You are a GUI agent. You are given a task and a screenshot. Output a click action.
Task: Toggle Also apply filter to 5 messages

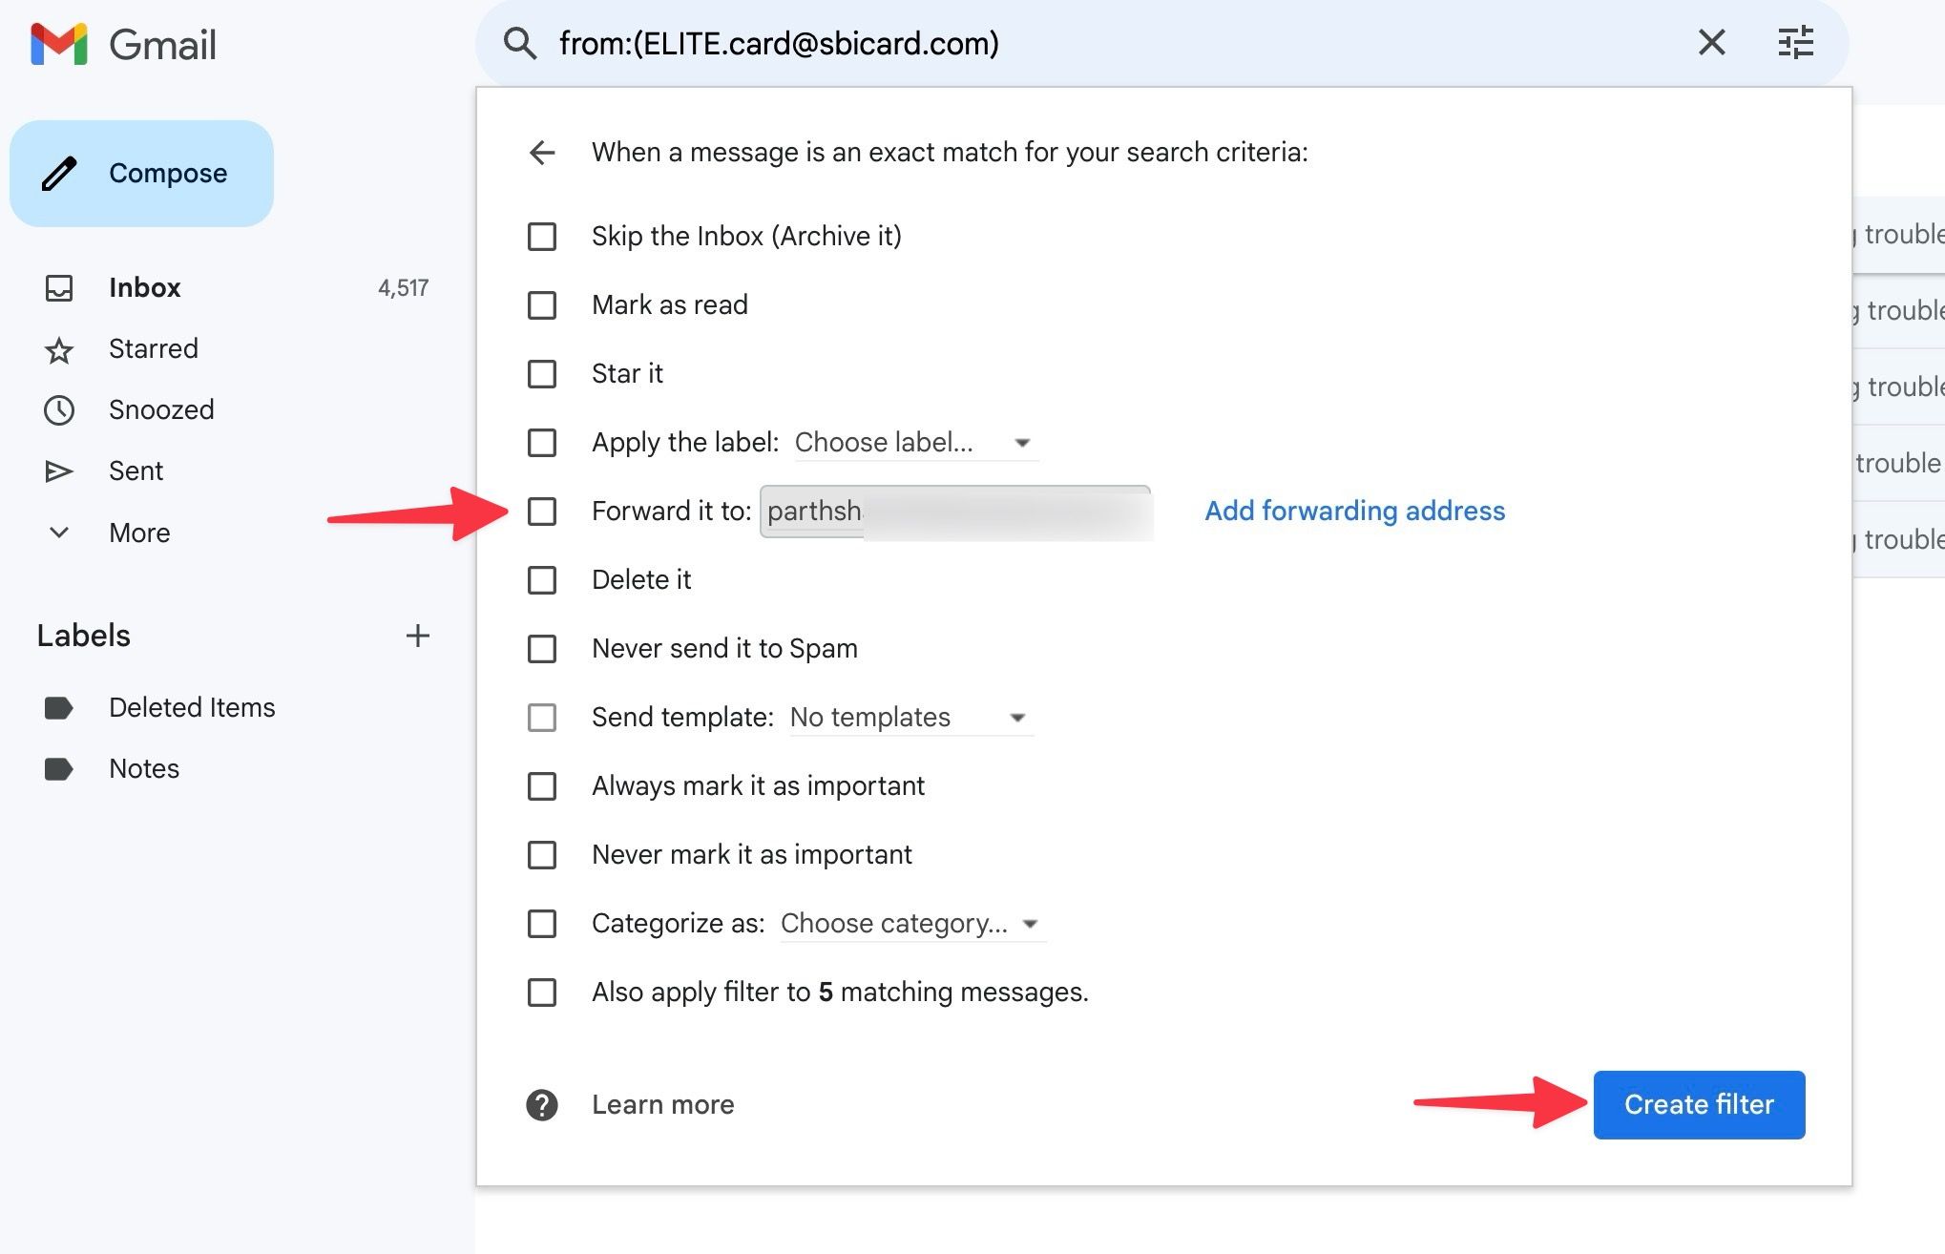(543, 992)
